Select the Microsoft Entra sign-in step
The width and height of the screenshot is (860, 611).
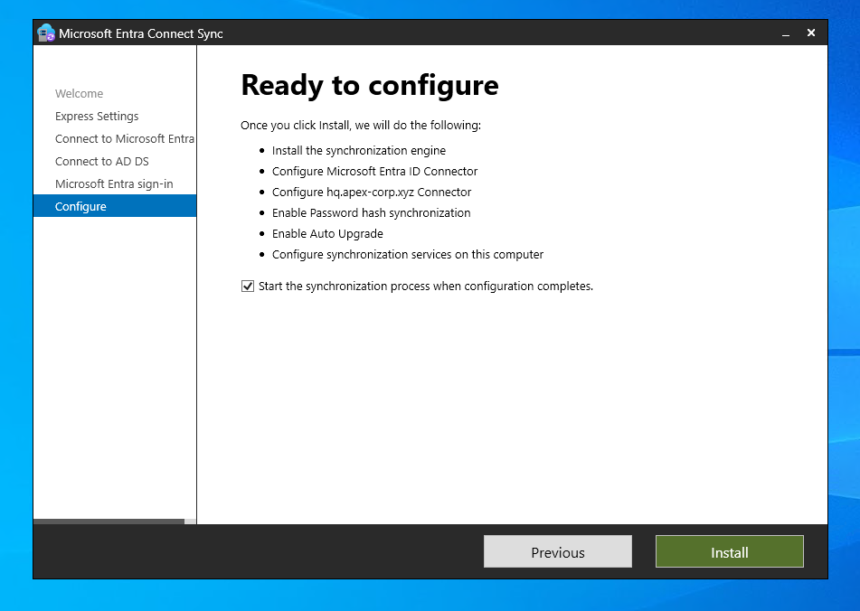(x=114, y=184)
